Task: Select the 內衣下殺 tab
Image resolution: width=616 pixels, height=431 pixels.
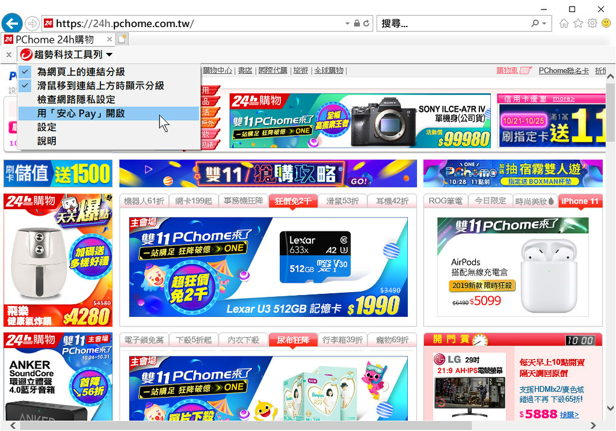Action: (x=243, y=340)
